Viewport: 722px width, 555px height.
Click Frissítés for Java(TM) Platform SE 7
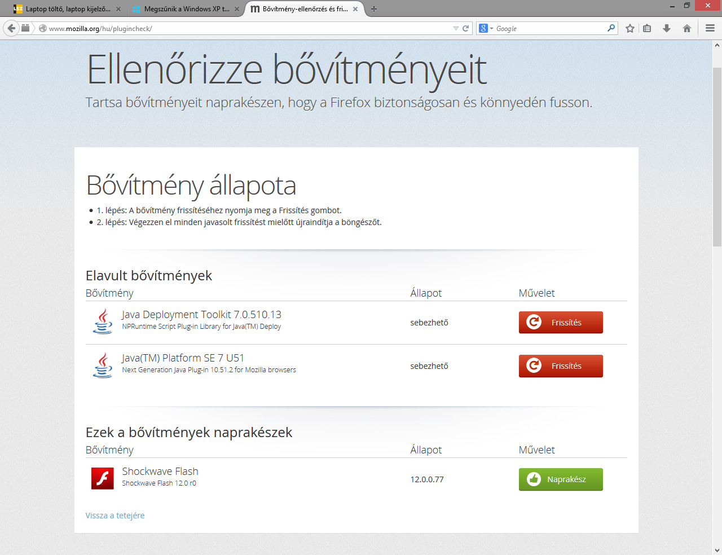[561, 366]
